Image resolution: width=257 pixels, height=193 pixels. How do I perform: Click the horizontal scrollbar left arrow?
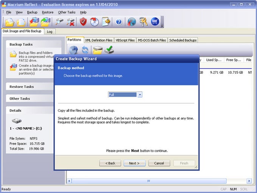click(69, 181)
